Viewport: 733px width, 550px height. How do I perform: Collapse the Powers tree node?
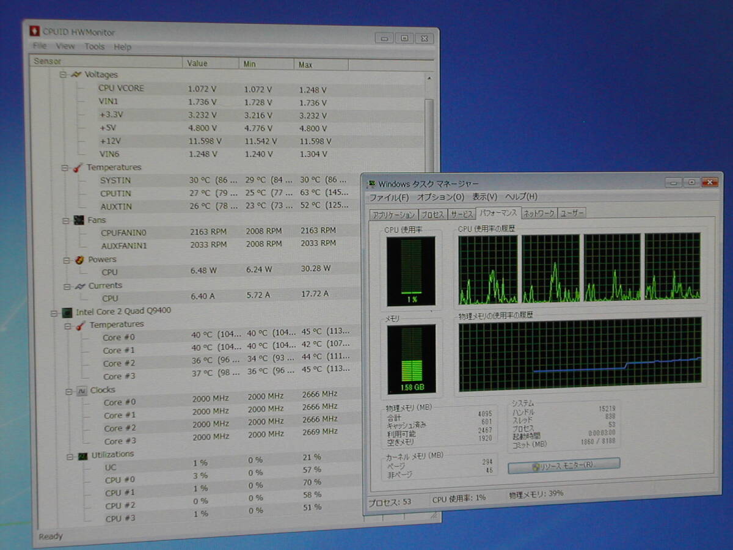pos(66,260)
